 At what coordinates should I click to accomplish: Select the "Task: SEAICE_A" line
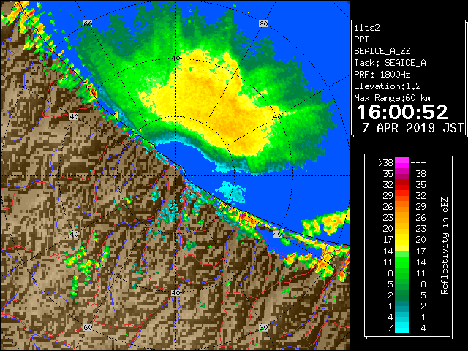(390, 63)
